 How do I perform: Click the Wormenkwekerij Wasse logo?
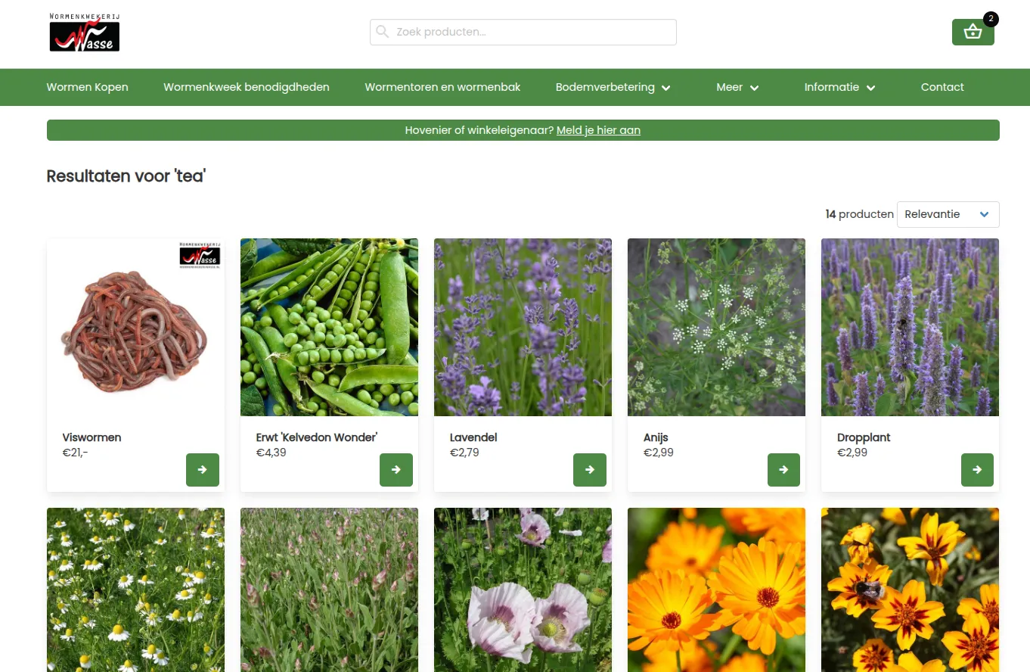tap(85, 33)
